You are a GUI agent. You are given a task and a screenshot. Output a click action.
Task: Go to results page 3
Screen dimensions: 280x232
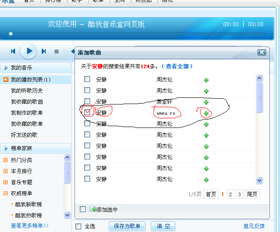pos(240,194)
